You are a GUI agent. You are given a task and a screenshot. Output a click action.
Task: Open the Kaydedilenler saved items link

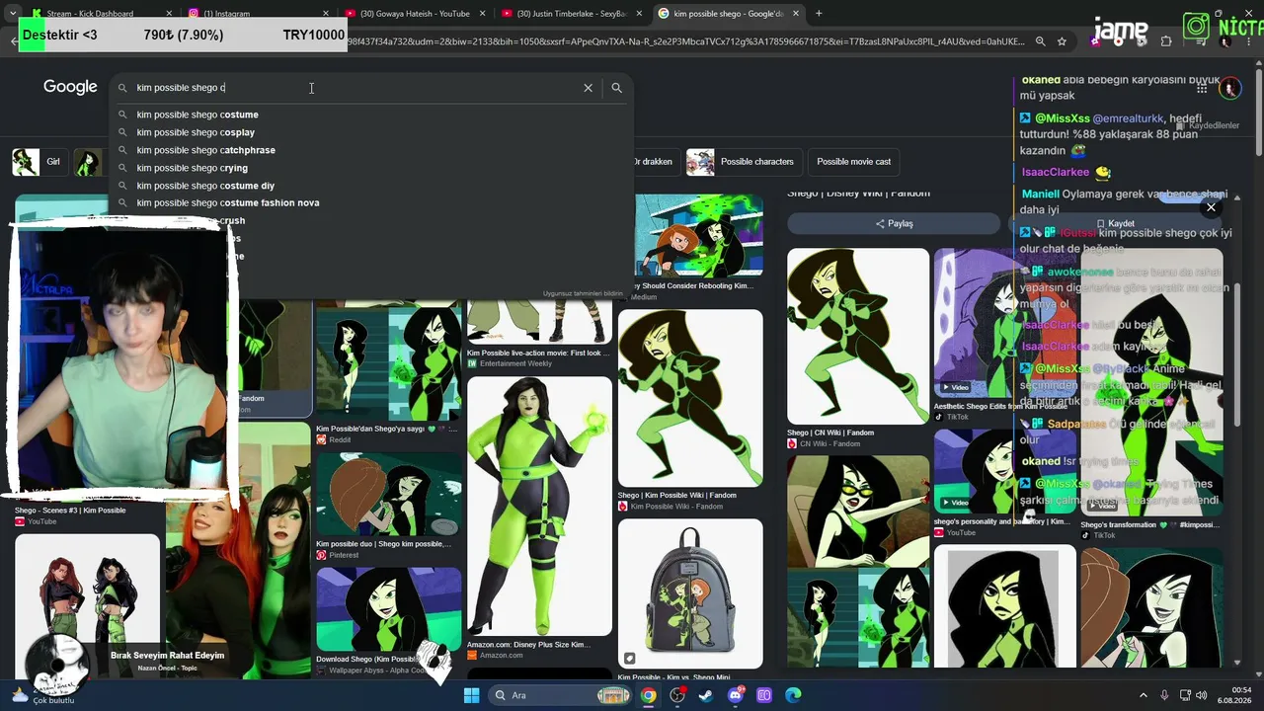coord(1208,125)
